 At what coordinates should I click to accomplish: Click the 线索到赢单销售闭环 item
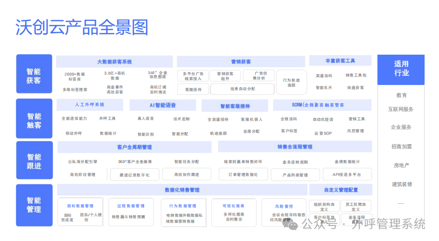pyautogui.click(x=243, y=161)
